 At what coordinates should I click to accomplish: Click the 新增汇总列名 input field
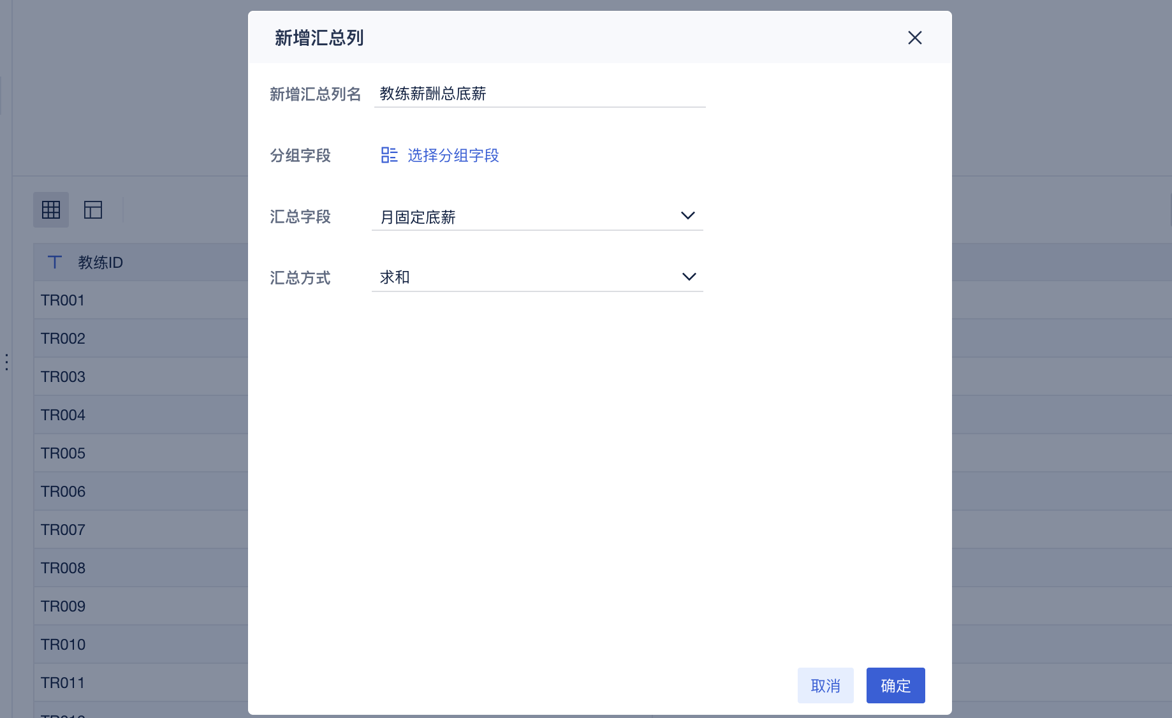(539, 94)
